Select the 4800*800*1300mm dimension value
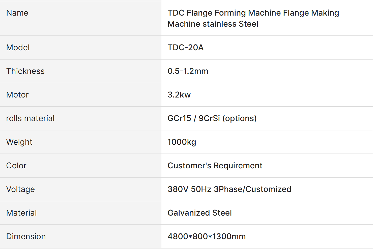This screenshot has width=375, height=249. click(x=207, y=236)
